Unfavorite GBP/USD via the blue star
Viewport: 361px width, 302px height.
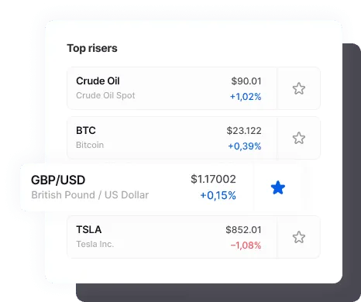tap(278, 187)
